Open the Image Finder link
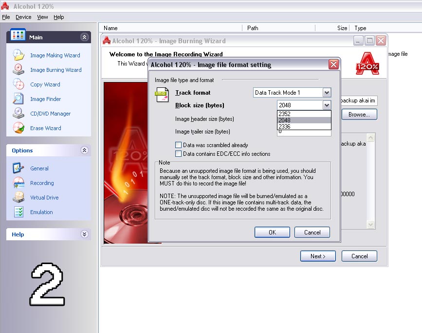The height and width of the screenshot is (333, 422). (x=45, y=99)
